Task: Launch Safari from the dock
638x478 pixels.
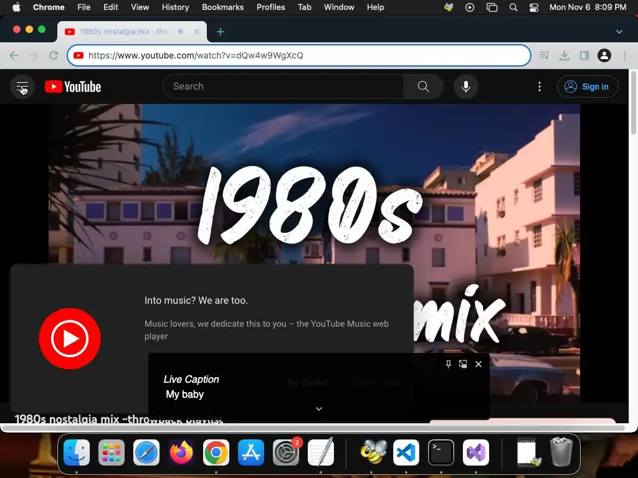Action: pos(146,452)
